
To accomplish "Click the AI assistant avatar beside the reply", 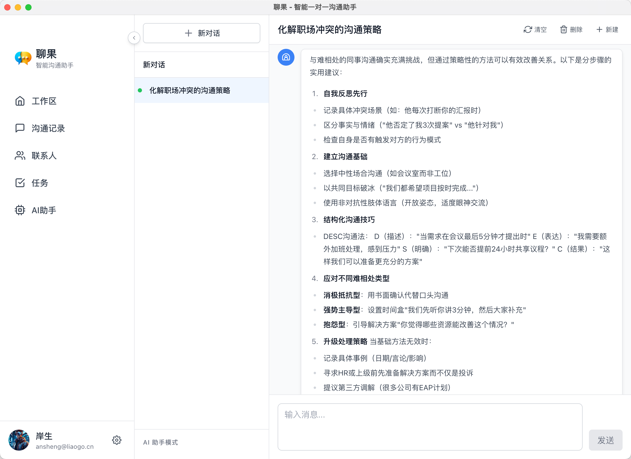I will tap(286, 57).
